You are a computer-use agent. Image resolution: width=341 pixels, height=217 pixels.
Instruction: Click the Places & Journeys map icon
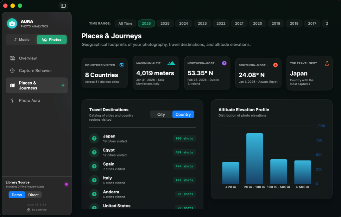coord(12,85)
